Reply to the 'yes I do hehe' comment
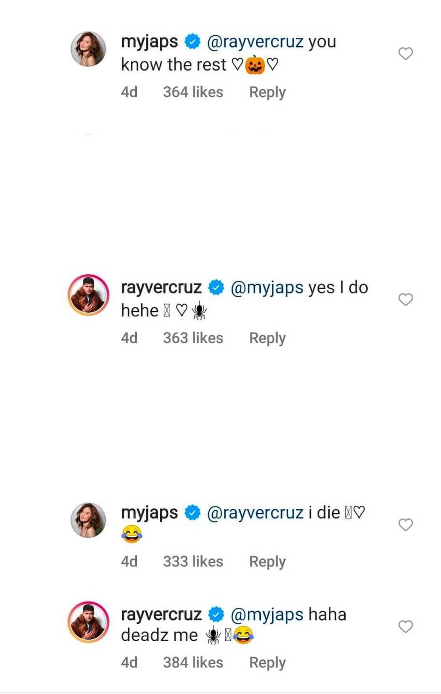This screenshot has height=694, width=441. tap(267, 338)
